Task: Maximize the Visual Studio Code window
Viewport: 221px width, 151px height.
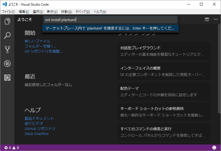Action: [x=201, y=4]
